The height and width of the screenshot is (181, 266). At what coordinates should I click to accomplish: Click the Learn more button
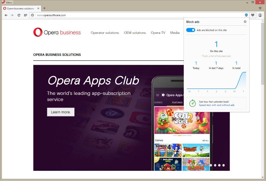61,112
